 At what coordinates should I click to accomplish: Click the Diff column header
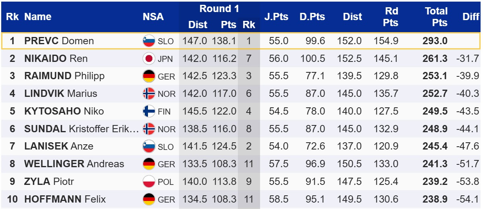[471, 16]
